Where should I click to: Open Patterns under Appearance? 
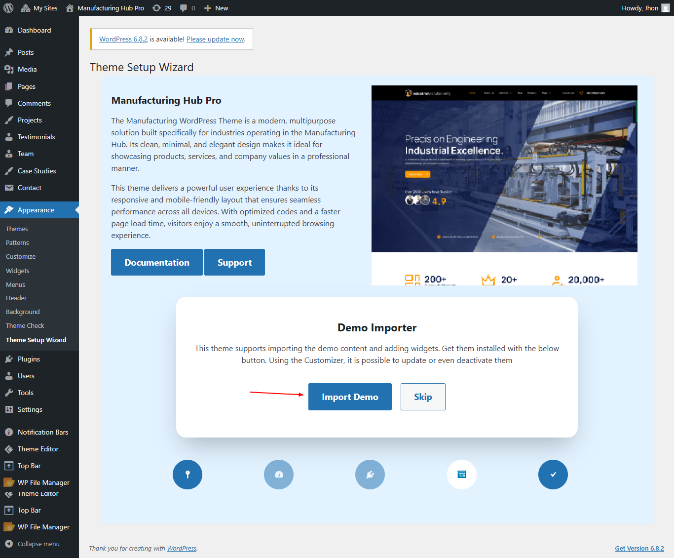(17, 242)
